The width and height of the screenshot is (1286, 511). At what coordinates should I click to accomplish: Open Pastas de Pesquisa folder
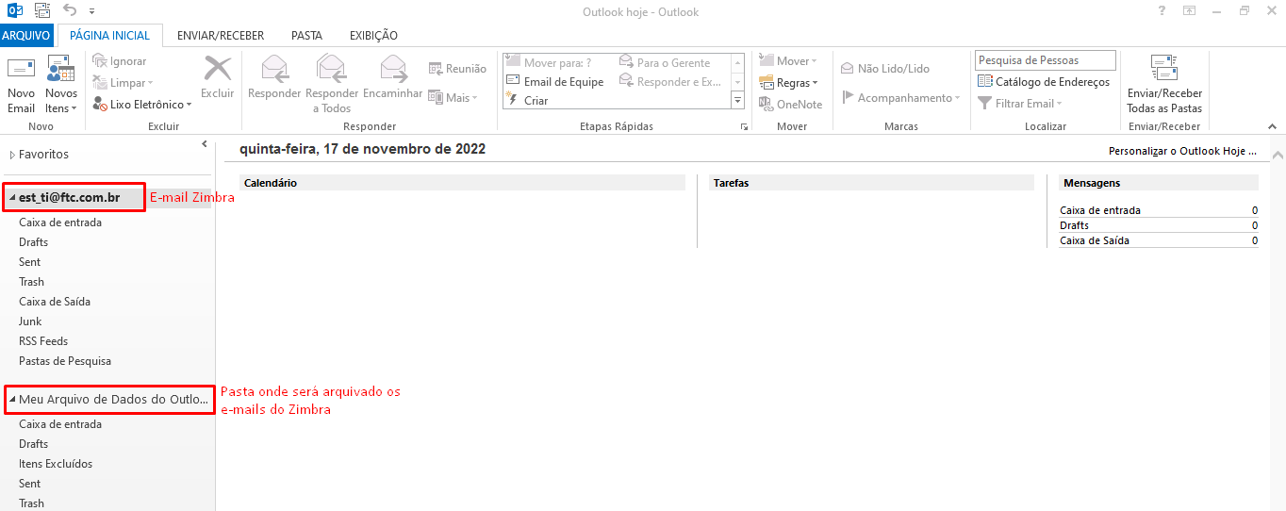pos(65,361)
